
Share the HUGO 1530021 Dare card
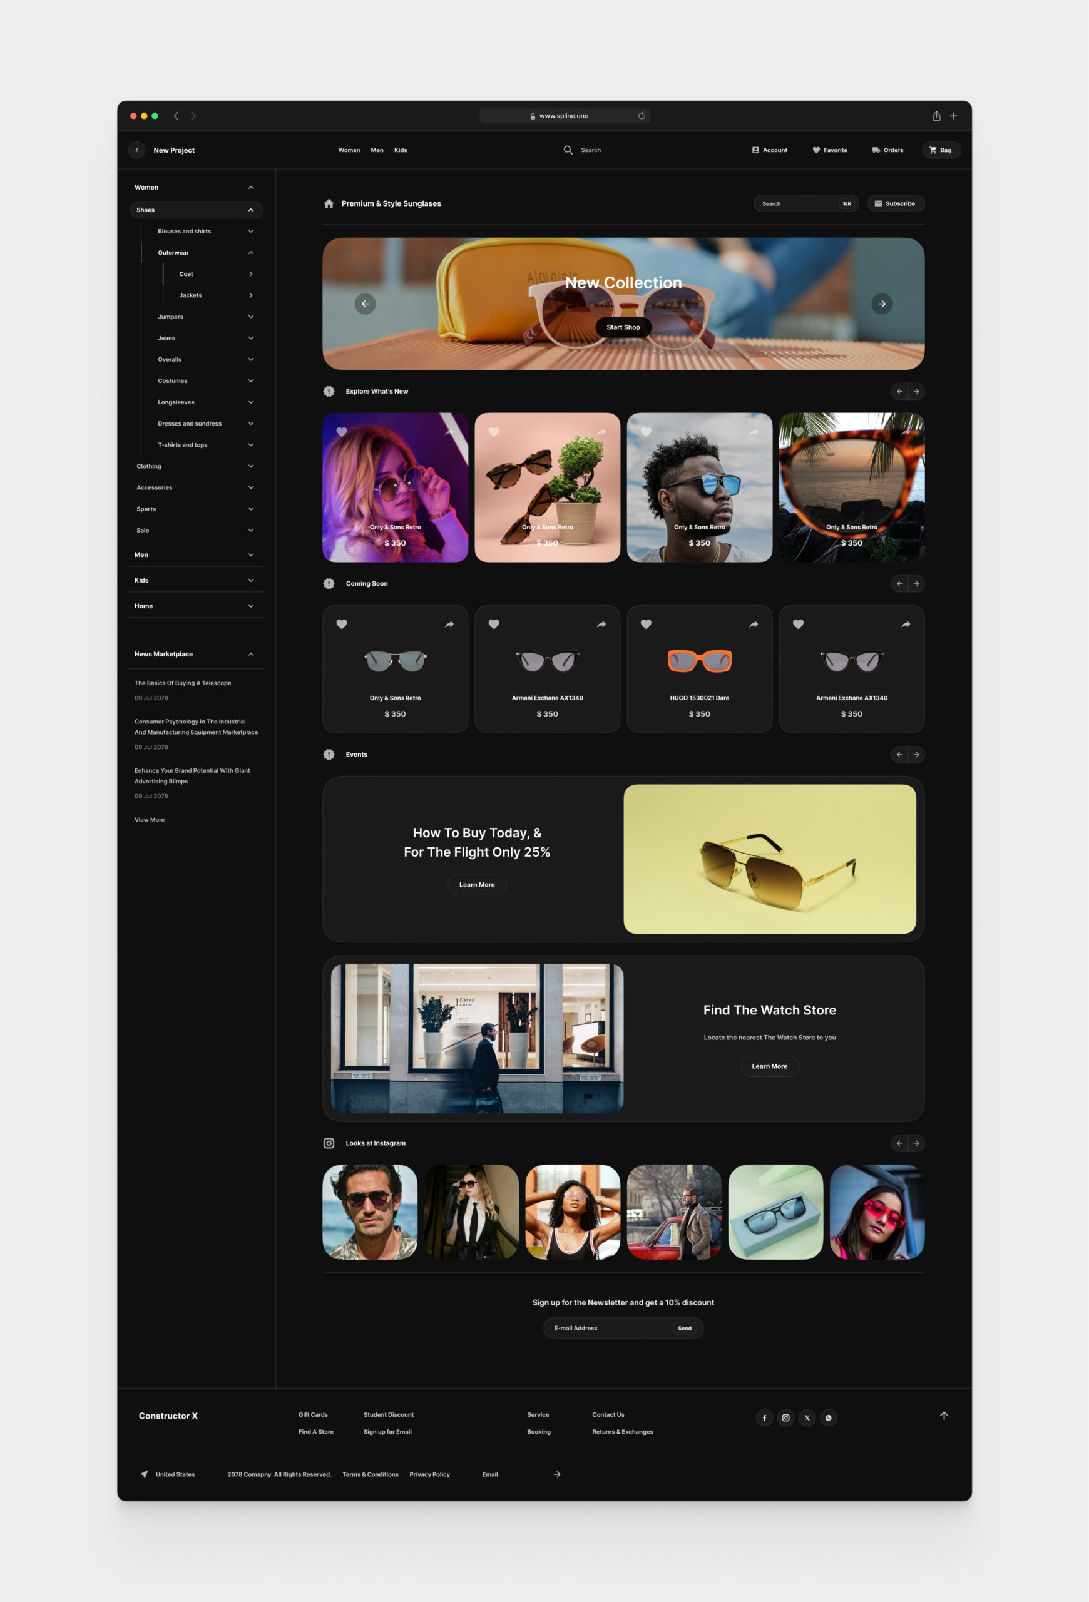tap(754, 625)
